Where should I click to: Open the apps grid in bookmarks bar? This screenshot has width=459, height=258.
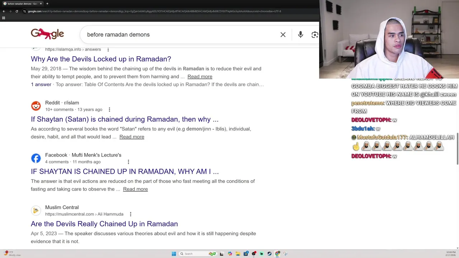[x=4, y=18]
